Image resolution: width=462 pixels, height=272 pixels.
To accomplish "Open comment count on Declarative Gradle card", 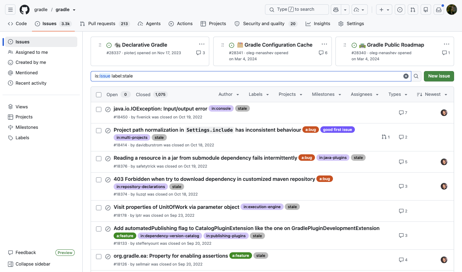I will [201, 53].
